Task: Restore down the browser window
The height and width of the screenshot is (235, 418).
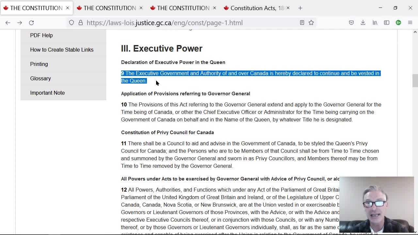Action: point(395,8)
